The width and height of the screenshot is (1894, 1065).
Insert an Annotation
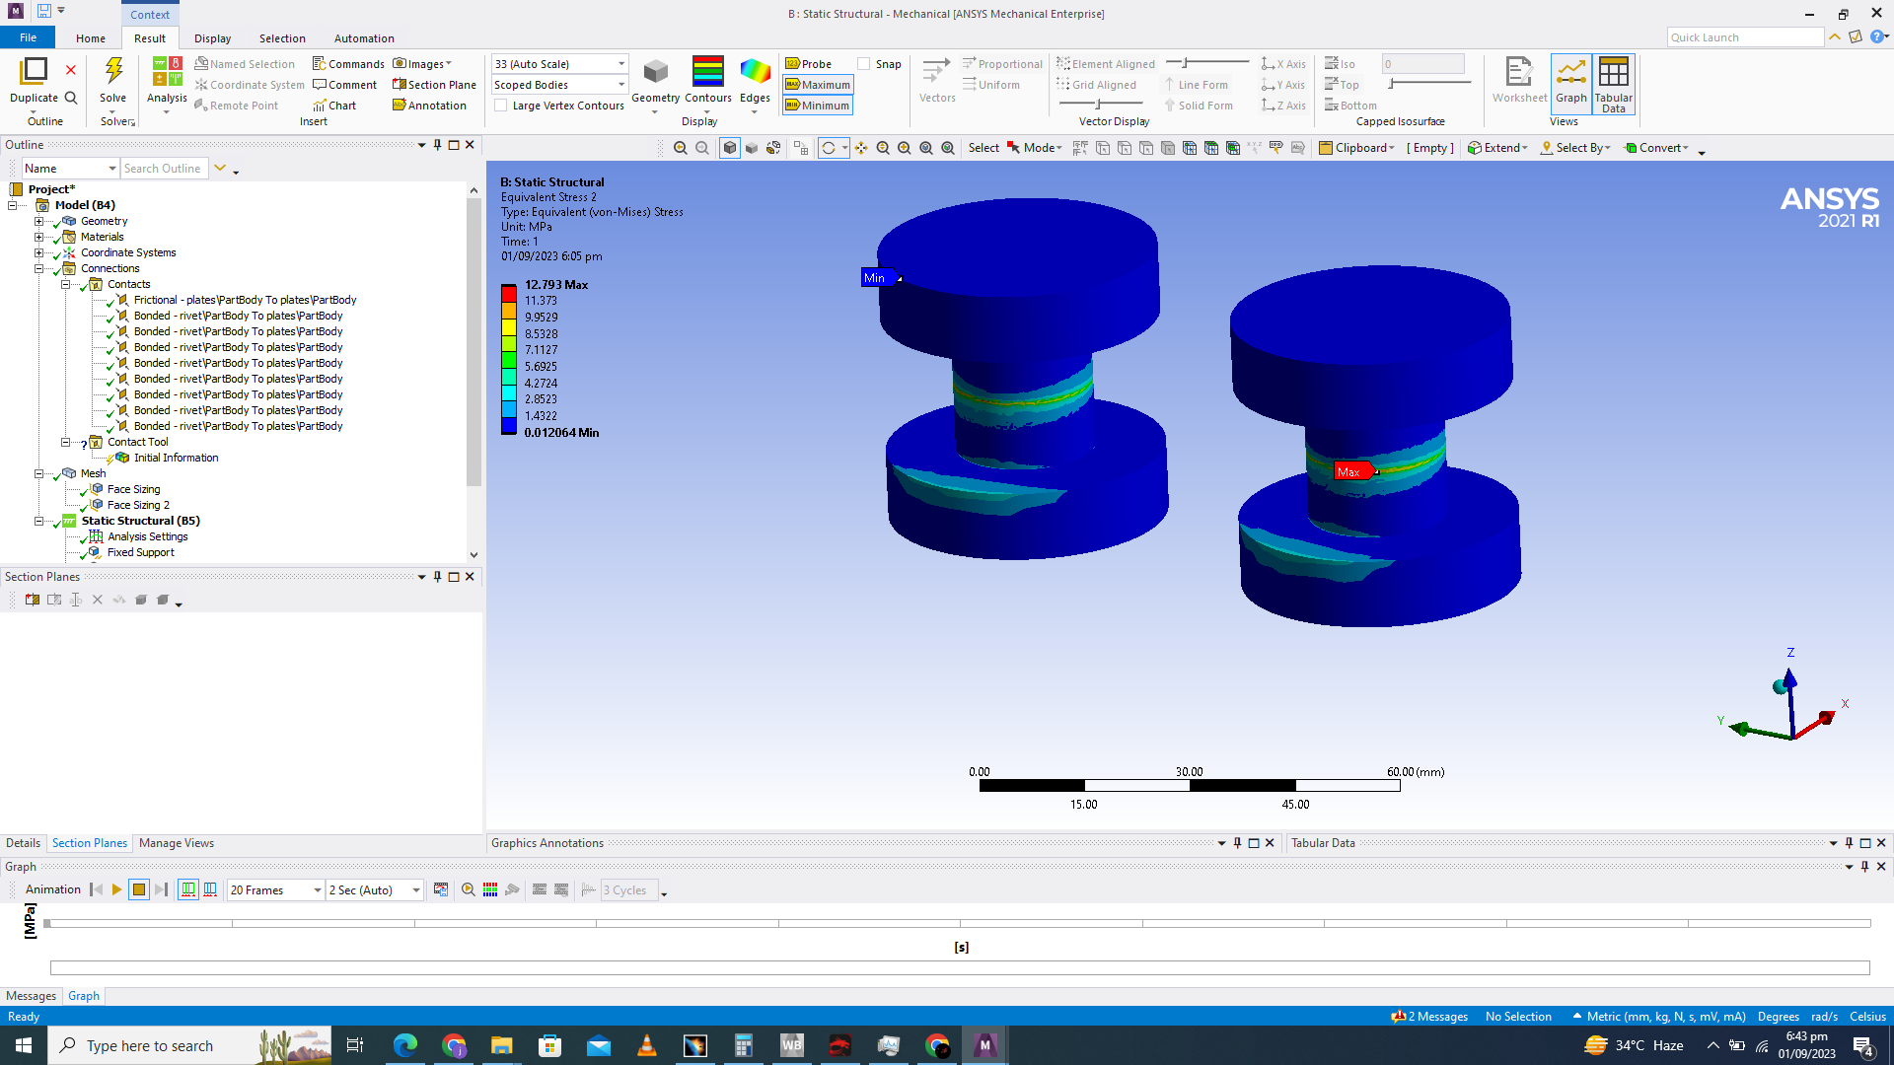[x=429, y=106]
